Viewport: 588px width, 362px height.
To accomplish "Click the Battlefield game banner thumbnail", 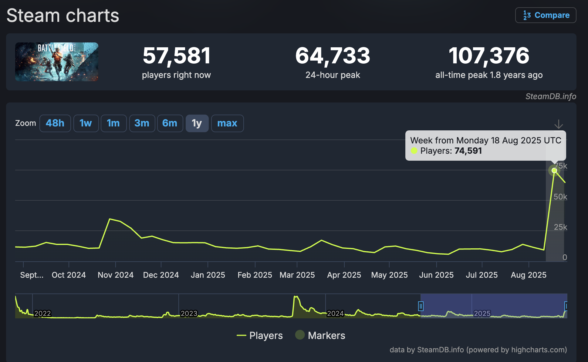I will 57,62.
